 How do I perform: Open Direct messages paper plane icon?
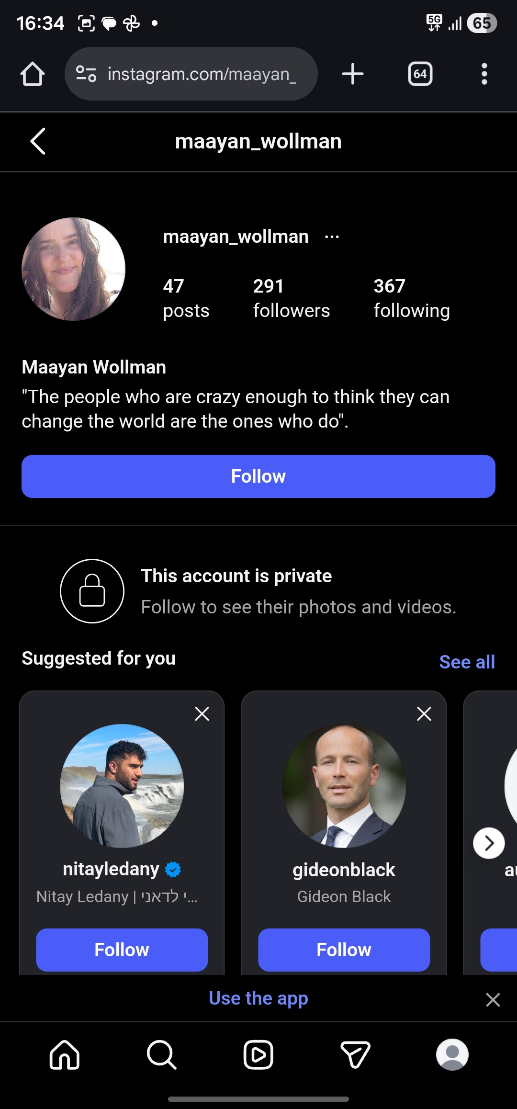point(355,1054)
